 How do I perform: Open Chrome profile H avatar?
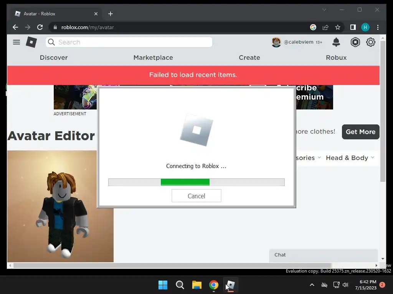(x=365, y=27)
